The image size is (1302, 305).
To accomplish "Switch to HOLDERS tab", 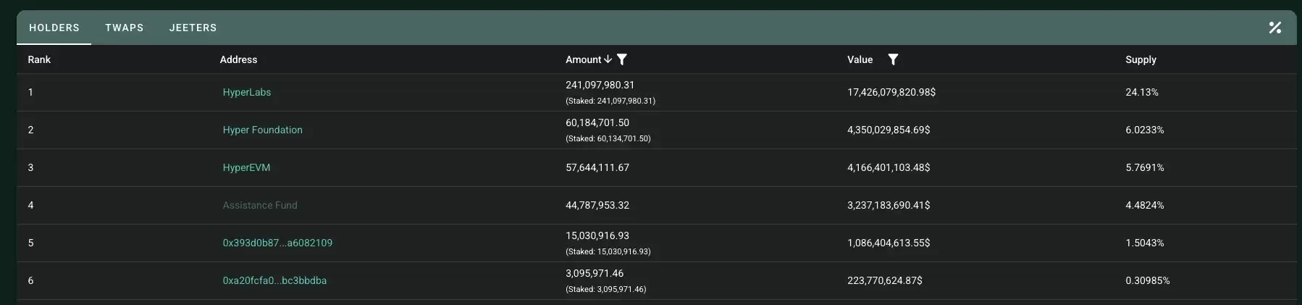I will pyautogui.click(x=54, y=28).
